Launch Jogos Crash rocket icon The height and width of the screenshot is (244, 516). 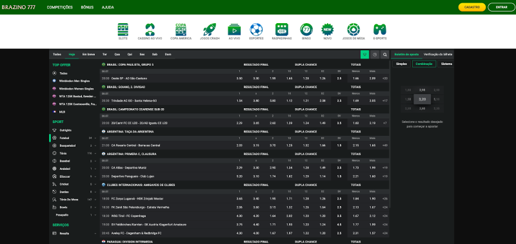[209, 30]
